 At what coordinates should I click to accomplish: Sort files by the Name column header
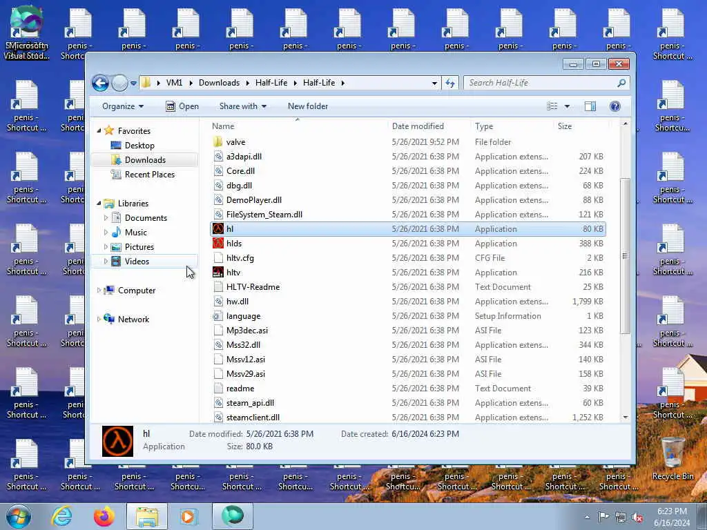click(x=298, y=126)
